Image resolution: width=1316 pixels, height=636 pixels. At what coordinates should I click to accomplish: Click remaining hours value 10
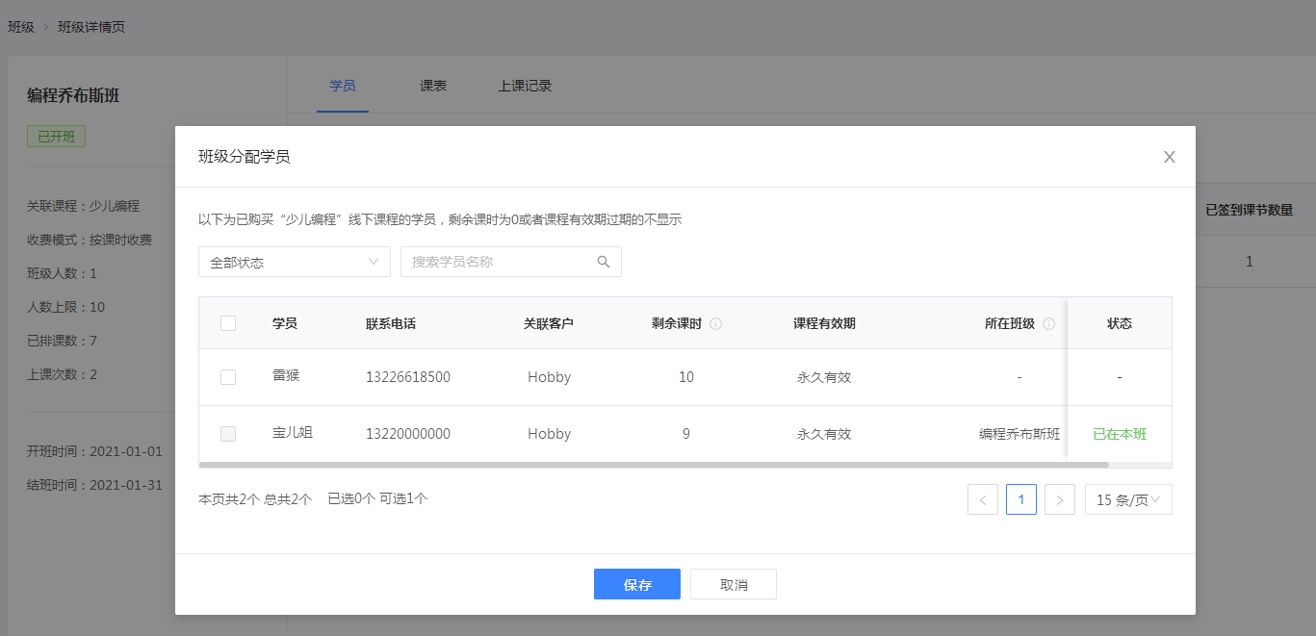click(x=686, y=377)
